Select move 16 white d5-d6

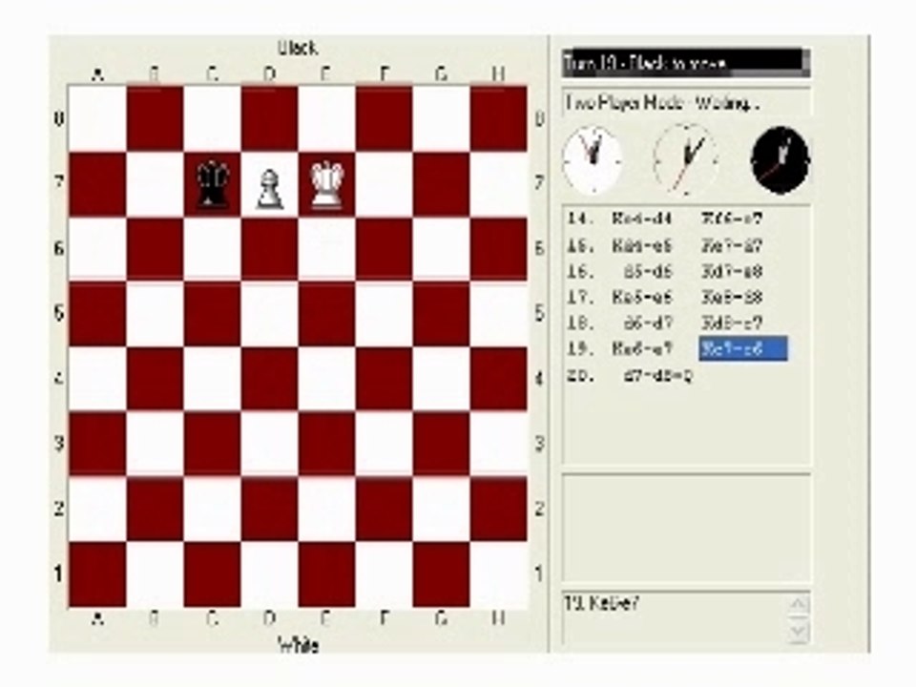648,272
